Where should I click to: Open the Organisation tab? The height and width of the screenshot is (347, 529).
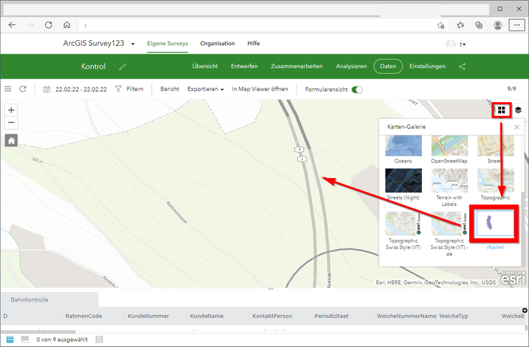coord(217,43)
